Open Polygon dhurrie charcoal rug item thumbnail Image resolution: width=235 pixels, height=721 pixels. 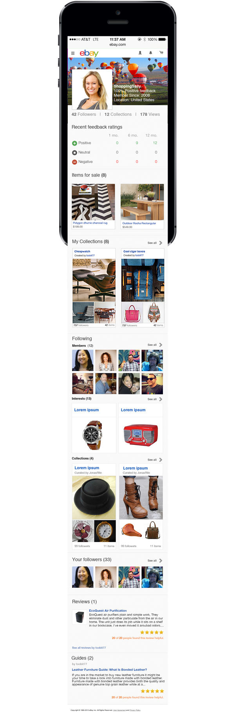click(x=93, y=202)
